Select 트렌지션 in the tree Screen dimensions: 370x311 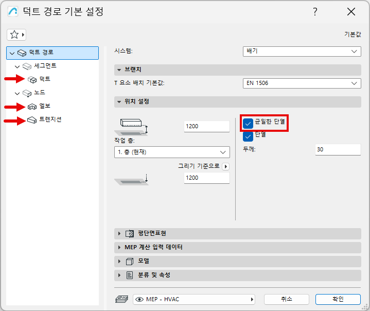[50, 119]
